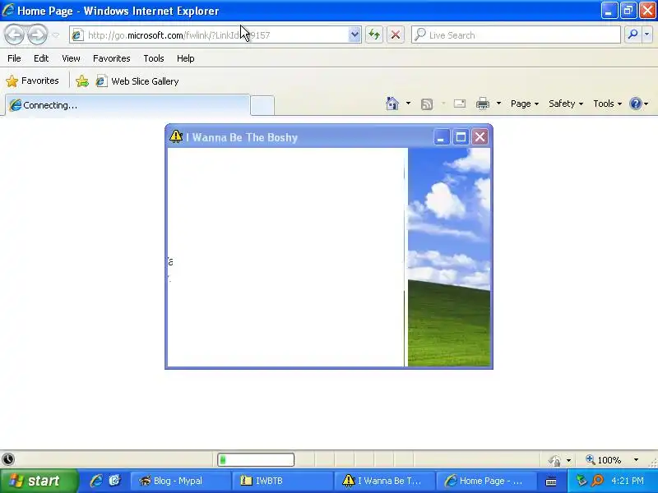The image size is (658, 493).
Task: Open the File menu
Action: click(x=14, y=58)
